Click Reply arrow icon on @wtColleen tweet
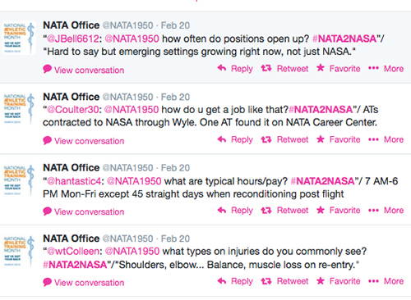This screenshot has height=300, width=411. pos(222,280)
